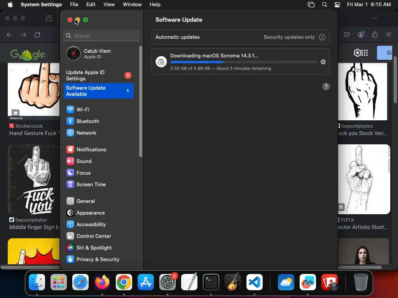Select Software Update Available sidebar item
398x298 pixels.
(x=98, y=91)
